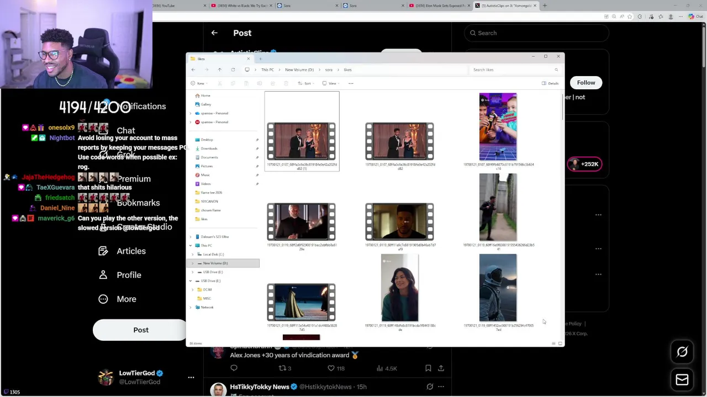The width and height of the screenshot is (707, 397).
Task: Click the Search likes field
Action: 515,70
